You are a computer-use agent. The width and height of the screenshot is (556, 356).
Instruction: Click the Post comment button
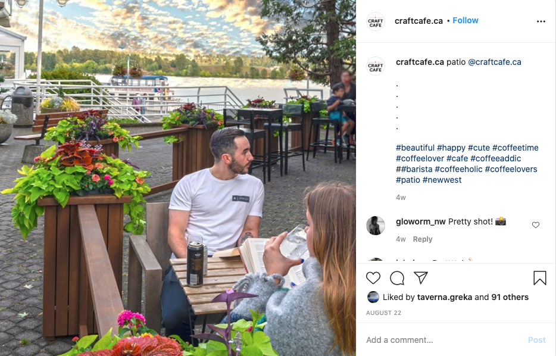[536, 340]
